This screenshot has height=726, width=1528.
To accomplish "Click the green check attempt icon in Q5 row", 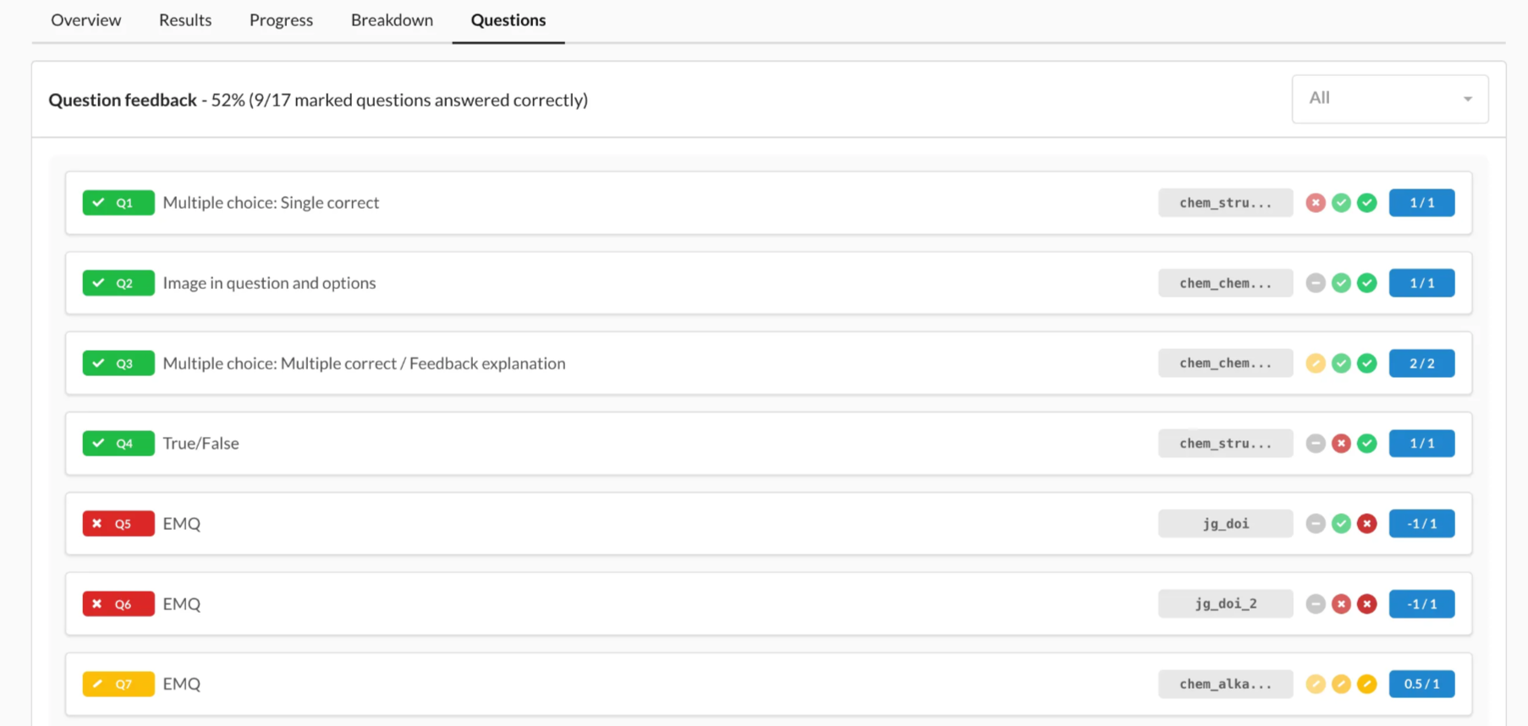I will [1341, 524].
